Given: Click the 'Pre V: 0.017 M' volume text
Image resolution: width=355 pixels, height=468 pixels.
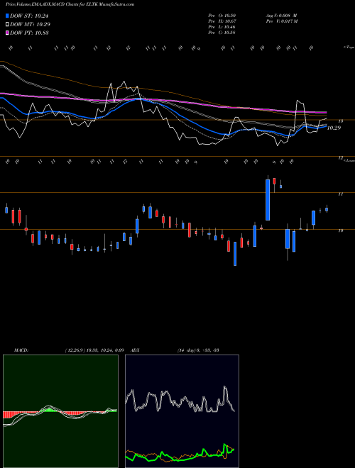Looking at the screenshot, I should click(x=281, y=21).
